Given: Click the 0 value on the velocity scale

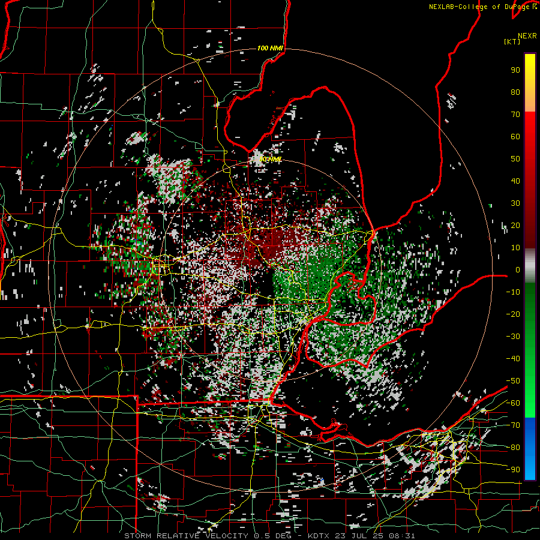Looking at the screenshot, I should 518,269.
